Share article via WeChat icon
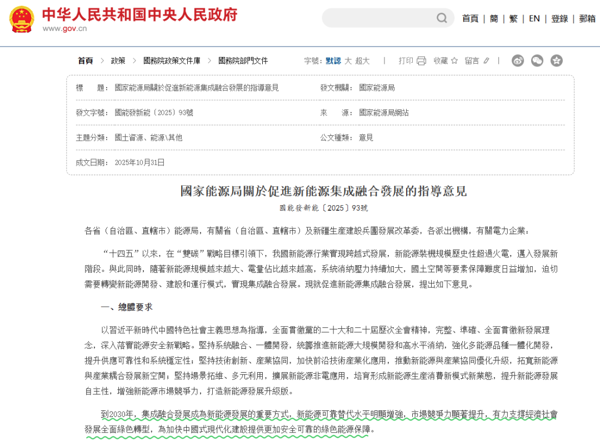600x447 pixels. [537, 61]
